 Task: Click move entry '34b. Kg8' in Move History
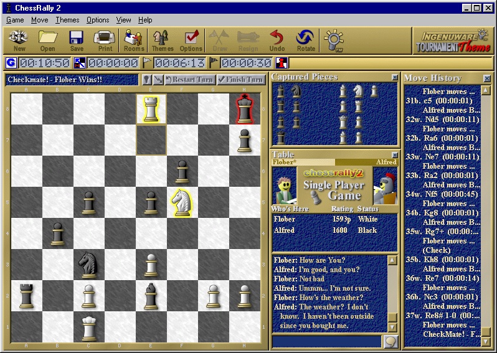pos(443,213)
